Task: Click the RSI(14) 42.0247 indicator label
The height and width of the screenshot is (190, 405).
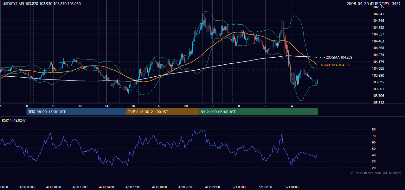Action: tap(14, 120)
